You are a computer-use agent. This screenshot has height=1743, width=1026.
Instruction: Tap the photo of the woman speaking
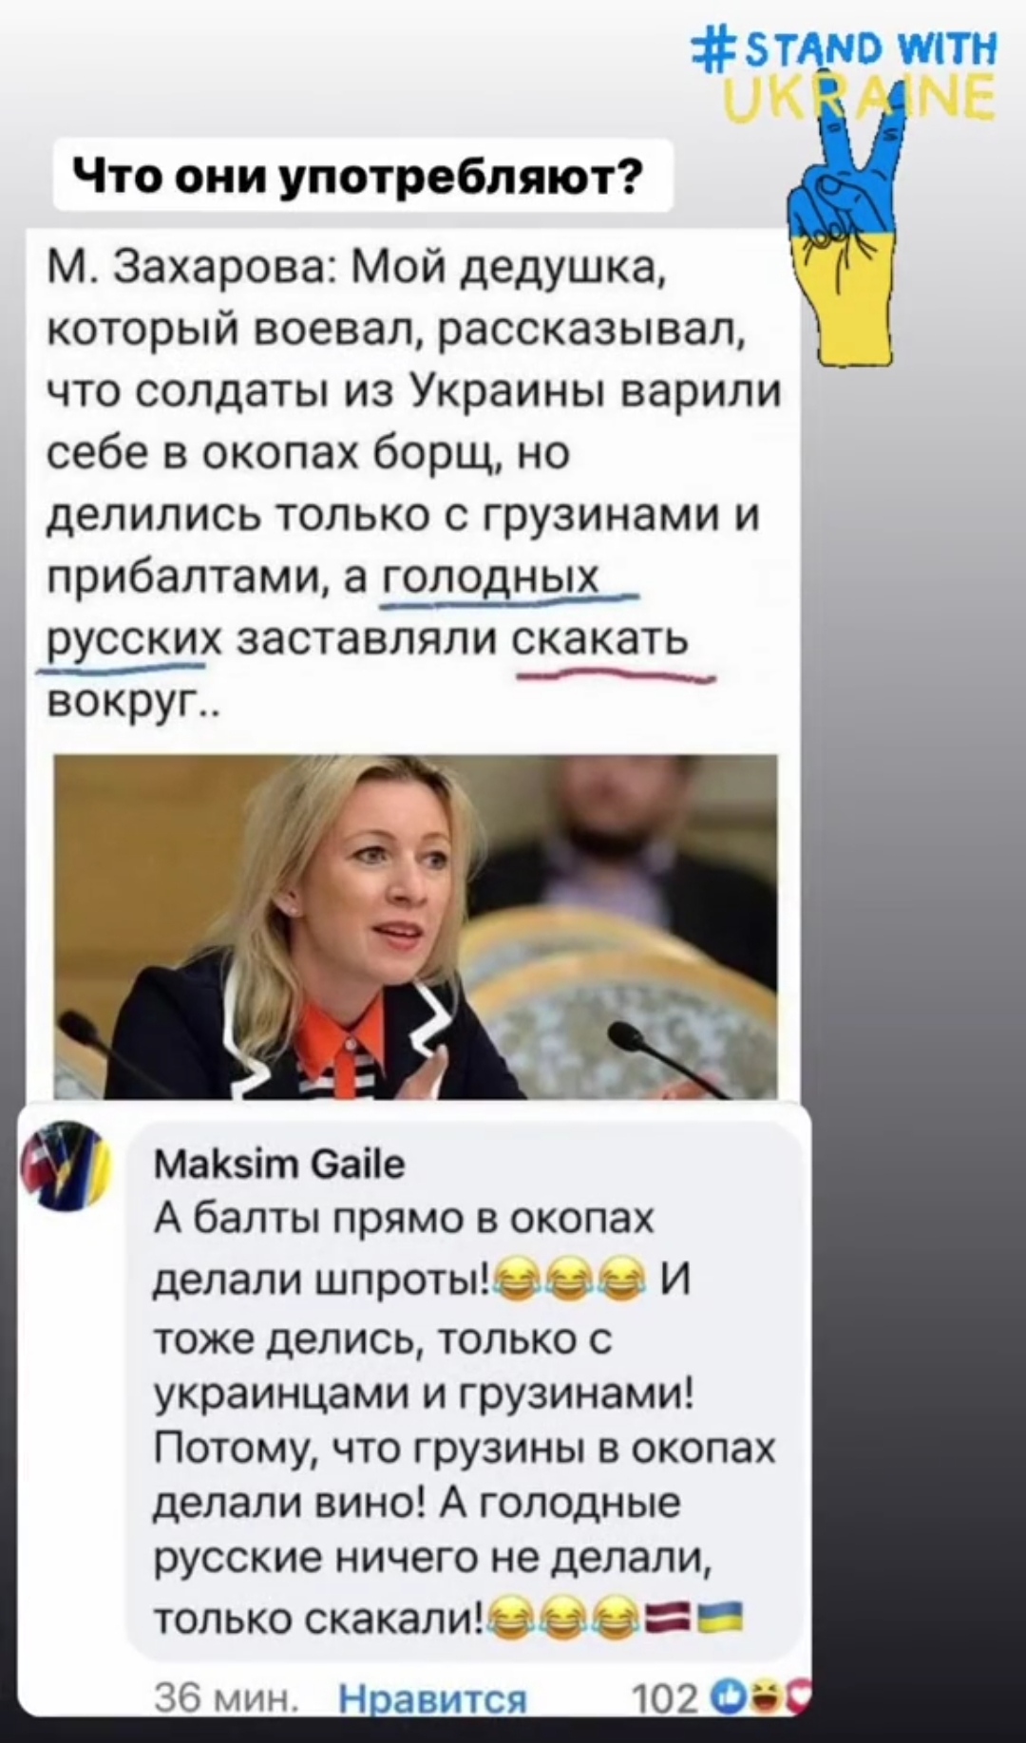pos(415,926)
